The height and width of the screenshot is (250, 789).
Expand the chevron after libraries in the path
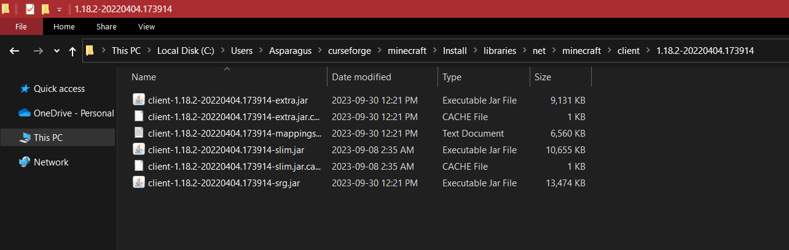click(524, 51)
